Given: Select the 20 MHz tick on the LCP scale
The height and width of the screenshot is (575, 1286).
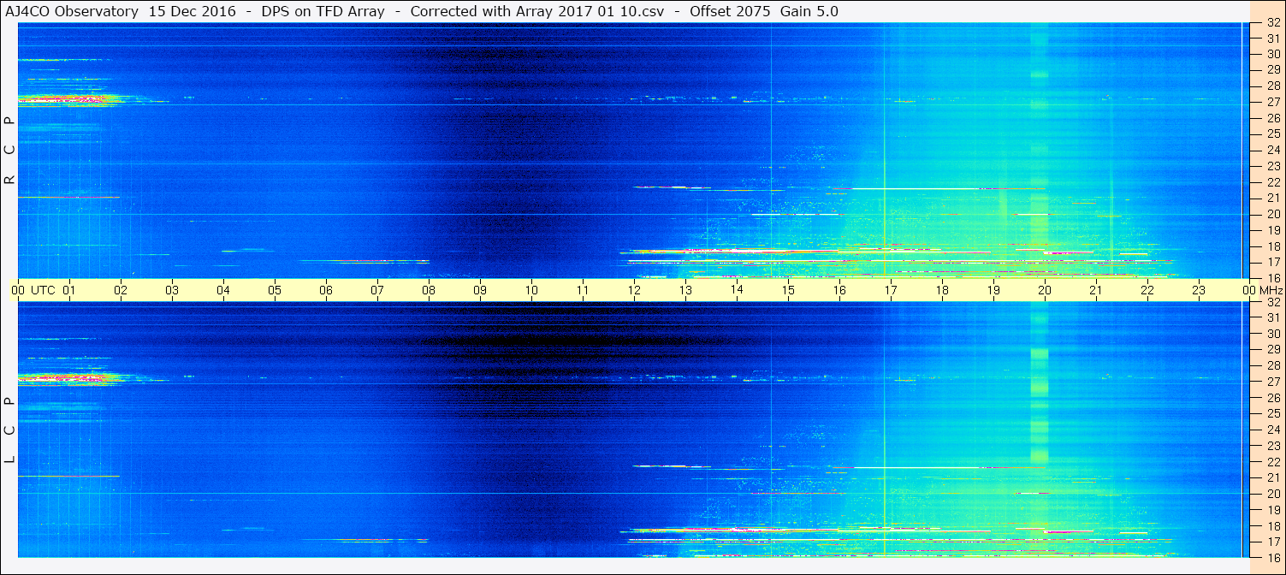Looking at the screenshot, I should pyautogui.click(x=1272, y=494).
